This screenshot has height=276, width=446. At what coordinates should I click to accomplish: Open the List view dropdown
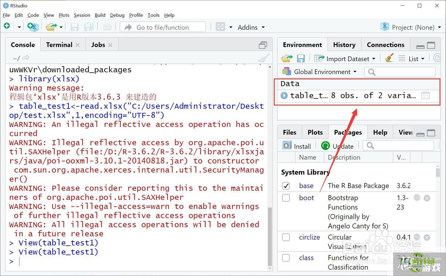click(412, 59)
